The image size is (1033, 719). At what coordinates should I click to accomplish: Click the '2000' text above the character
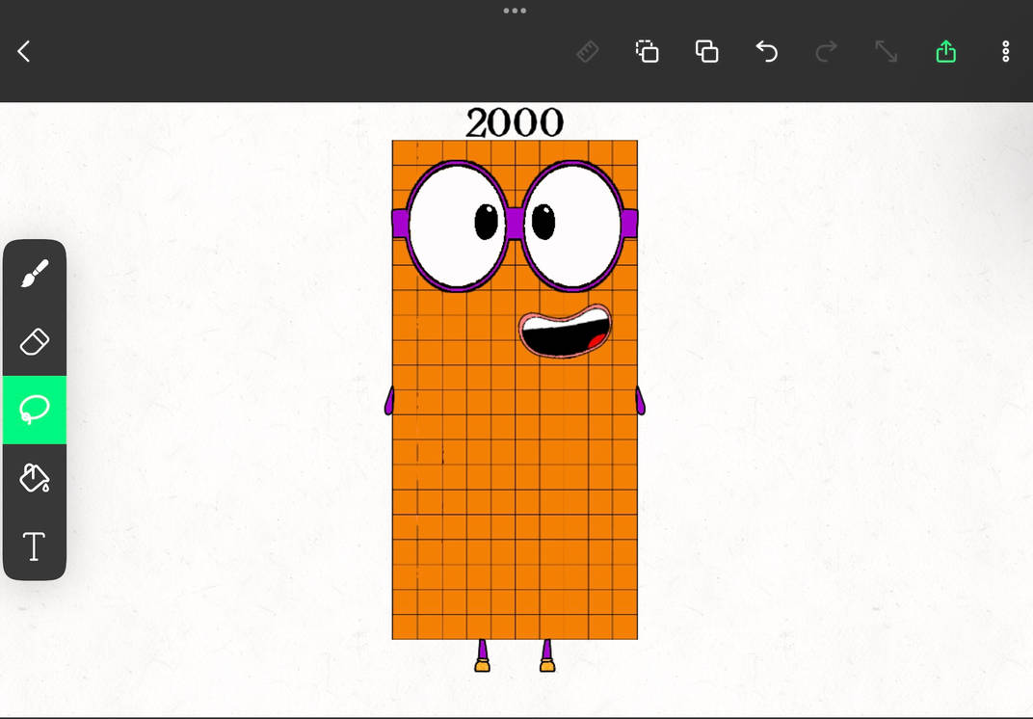click(x=515, y=123)
